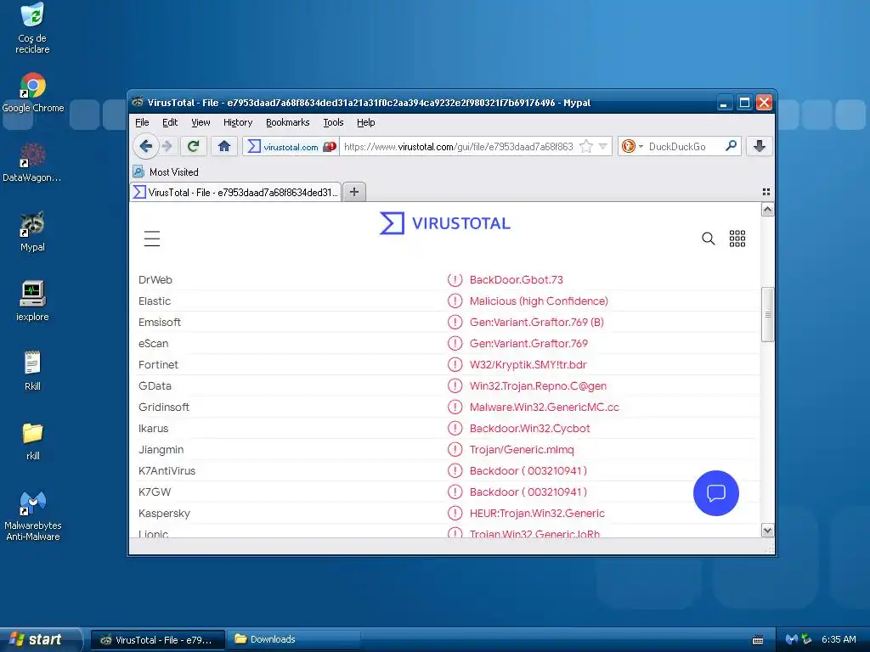
Task: Select the Google Chrome desktop icon
Action: [33, 93]
